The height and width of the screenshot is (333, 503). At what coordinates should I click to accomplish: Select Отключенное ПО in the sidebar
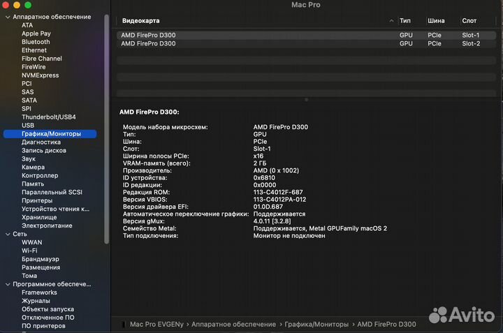click(48, 318)
